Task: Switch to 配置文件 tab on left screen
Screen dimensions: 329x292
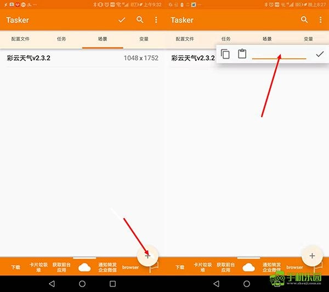Action: 20,39
